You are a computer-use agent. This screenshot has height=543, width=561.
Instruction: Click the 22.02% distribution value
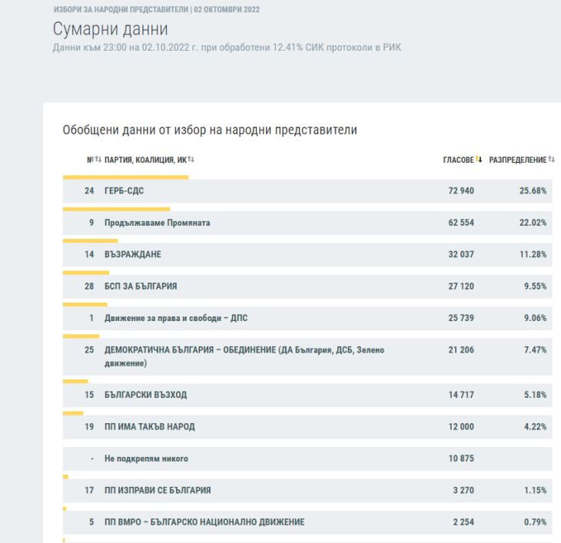coord(533,223)
